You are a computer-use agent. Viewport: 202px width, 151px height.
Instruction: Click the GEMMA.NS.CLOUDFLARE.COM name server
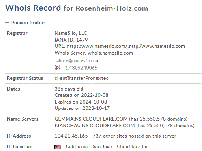pyautogui.click(x=91, y=119)
